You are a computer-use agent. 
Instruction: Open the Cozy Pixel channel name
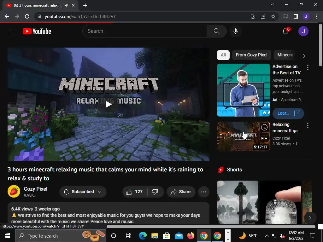coord(36,189)
